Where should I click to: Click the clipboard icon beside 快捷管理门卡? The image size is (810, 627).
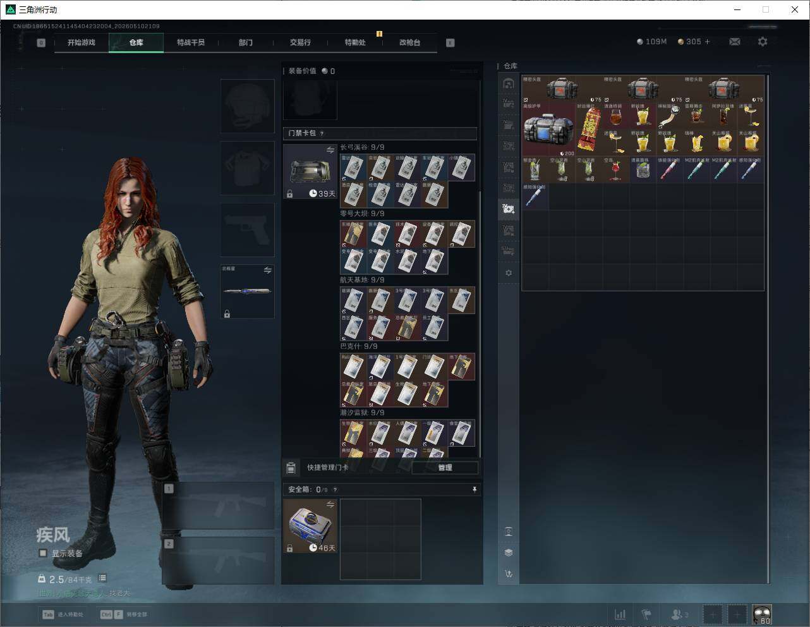[x=291, y=468]
